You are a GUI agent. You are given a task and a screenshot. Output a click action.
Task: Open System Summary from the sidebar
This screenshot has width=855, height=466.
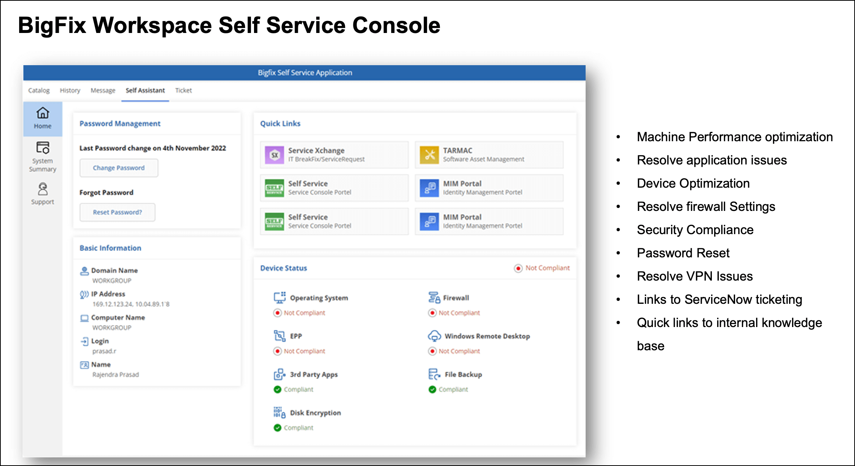[x=43, y=157]
